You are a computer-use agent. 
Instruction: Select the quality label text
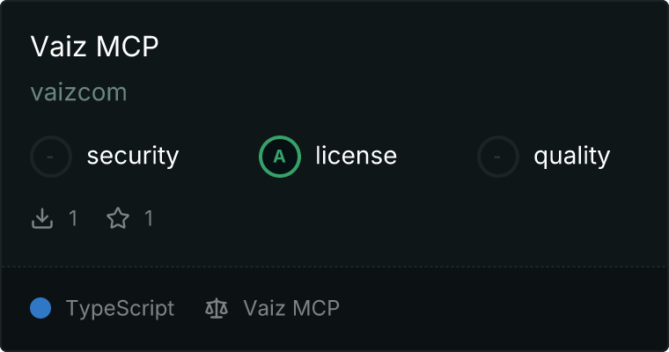point(571,156)
